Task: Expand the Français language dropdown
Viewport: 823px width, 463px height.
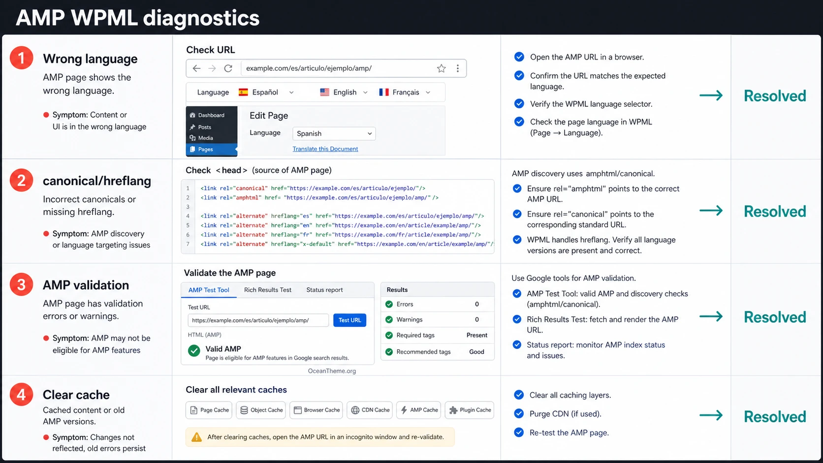Action: pyautogui.click(x=428, y=93)
